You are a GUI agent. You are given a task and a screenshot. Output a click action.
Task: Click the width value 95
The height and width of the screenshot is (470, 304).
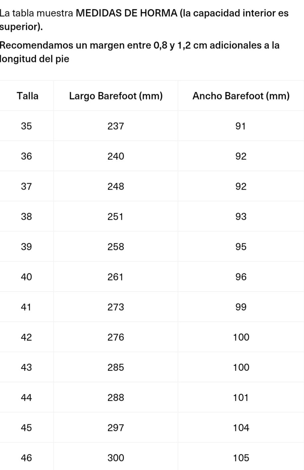[241, 247]
